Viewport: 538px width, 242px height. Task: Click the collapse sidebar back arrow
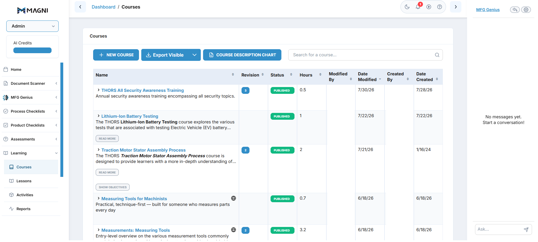pos(80,7)
